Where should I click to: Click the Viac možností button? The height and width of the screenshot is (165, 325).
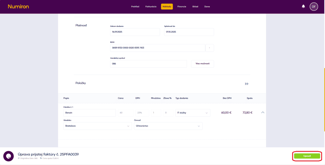click(202, 64)
